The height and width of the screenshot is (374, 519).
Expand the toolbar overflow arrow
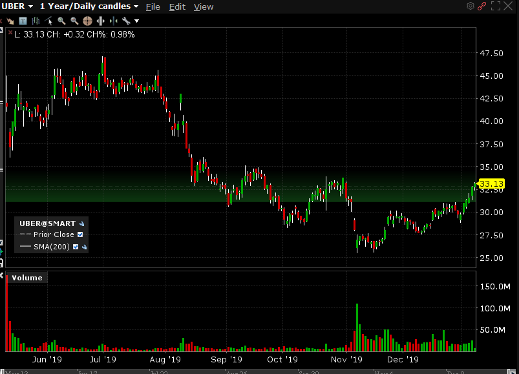click(137, 21)
